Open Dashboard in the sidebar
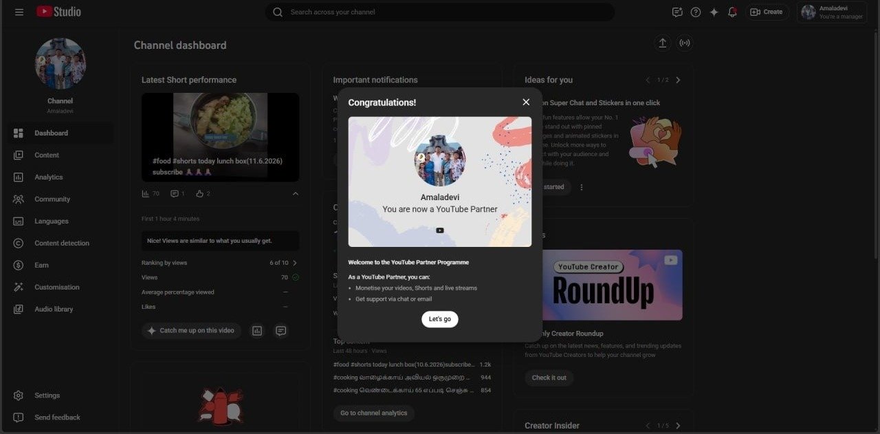 coord(60,133)
